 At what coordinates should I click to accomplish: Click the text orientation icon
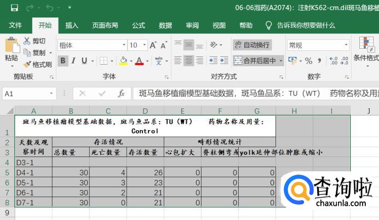214,45
